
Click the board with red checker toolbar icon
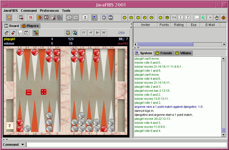tap(21, 18)
